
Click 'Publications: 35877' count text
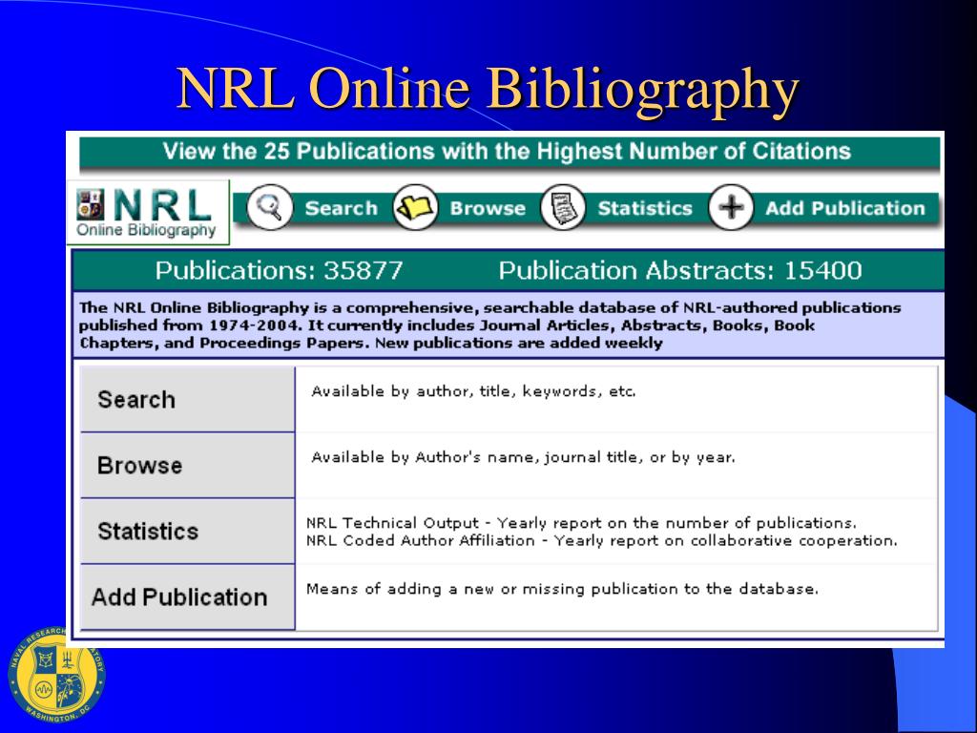click(x=280, y=270)
